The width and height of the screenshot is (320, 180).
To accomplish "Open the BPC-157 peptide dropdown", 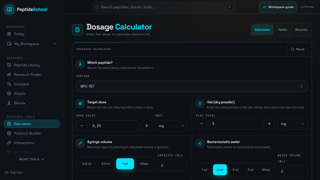I will click(x=192, y=86).
